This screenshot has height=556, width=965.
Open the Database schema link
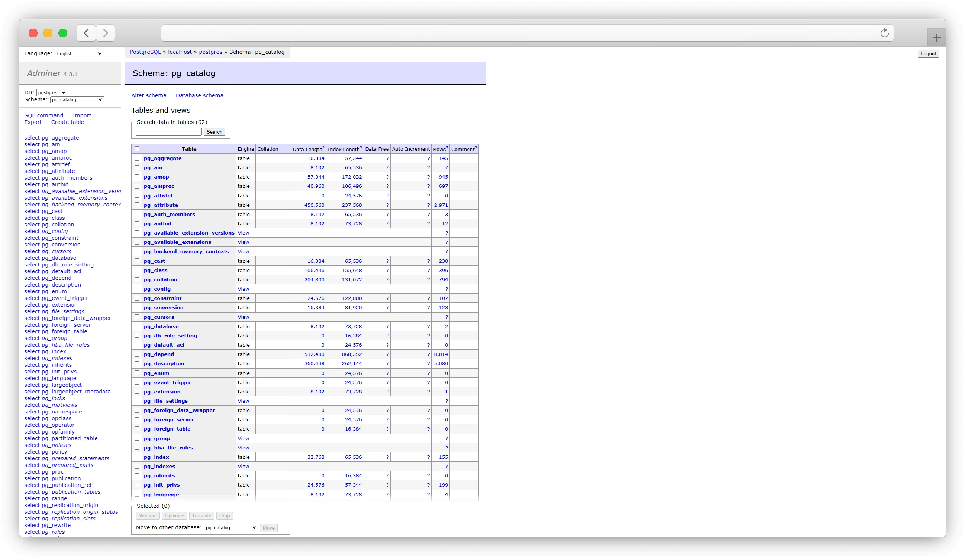[199, 95]
